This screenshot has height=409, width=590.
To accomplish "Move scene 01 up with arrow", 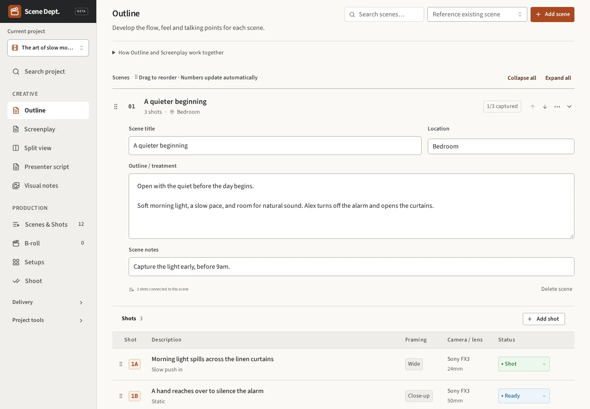I will click(533, 107).
